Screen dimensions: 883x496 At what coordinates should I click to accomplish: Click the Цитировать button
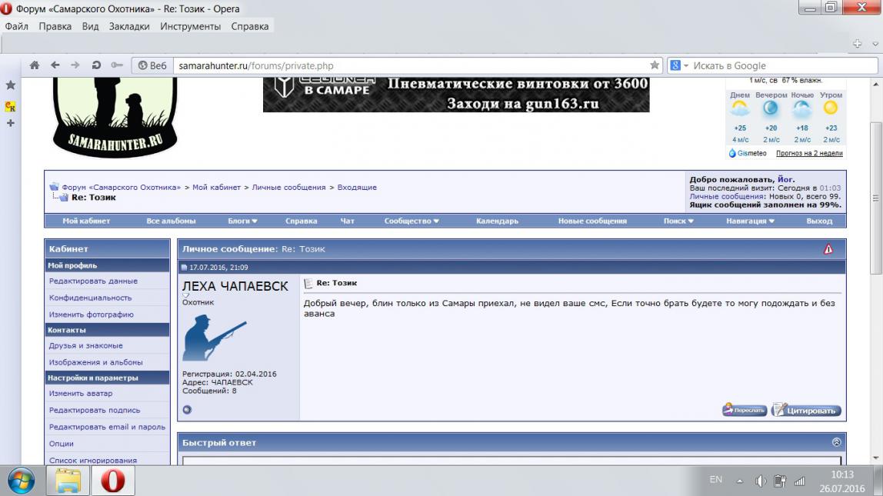point(806,411)
